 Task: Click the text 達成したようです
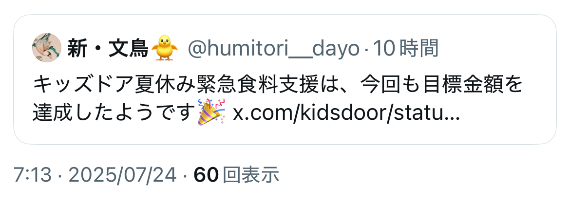click(x=113, y=113)
